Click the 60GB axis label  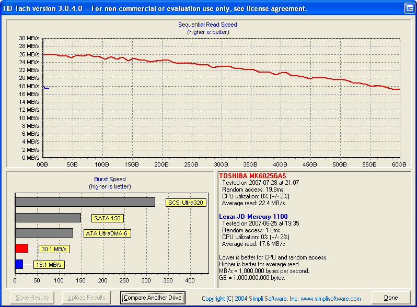tap(399, 164)
